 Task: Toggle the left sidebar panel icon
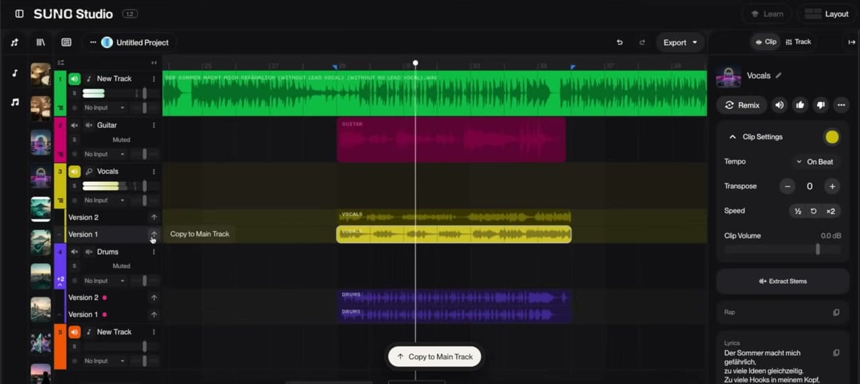click(x=19, y=14)
